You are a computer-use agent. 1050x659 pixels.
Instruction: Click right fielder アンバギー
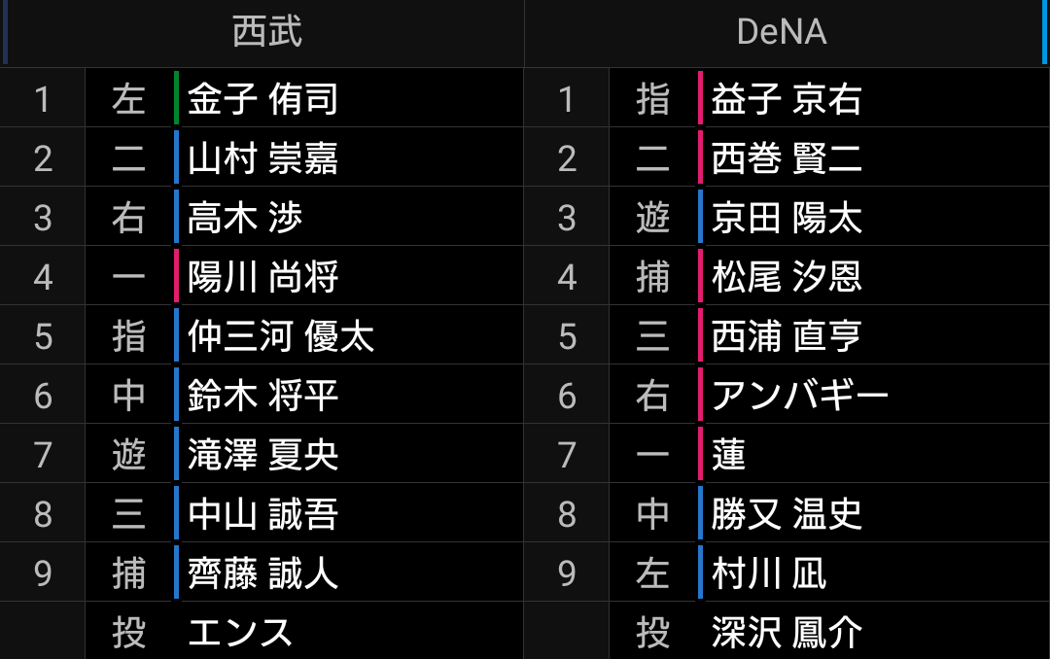click(799, 396)
